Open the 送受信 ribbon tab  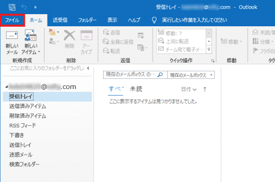pyautogui.click(x=60, y=20)
